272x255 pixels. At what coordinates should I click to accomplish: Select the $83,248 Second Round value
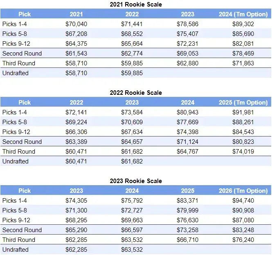pyautogui.click(x=243, y=230)
